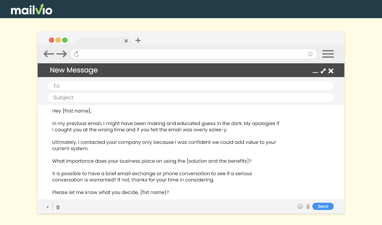Click the yellow traffic light dot

click(x=58, y=40)
